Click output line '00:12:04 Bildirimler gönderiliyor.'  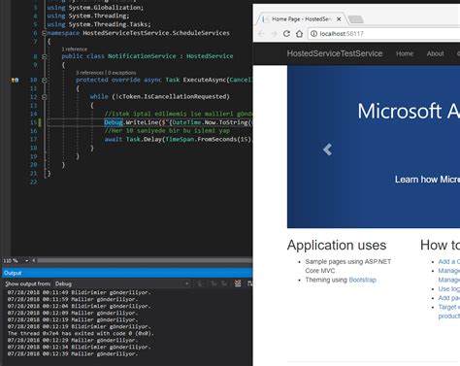pos(80,306)
